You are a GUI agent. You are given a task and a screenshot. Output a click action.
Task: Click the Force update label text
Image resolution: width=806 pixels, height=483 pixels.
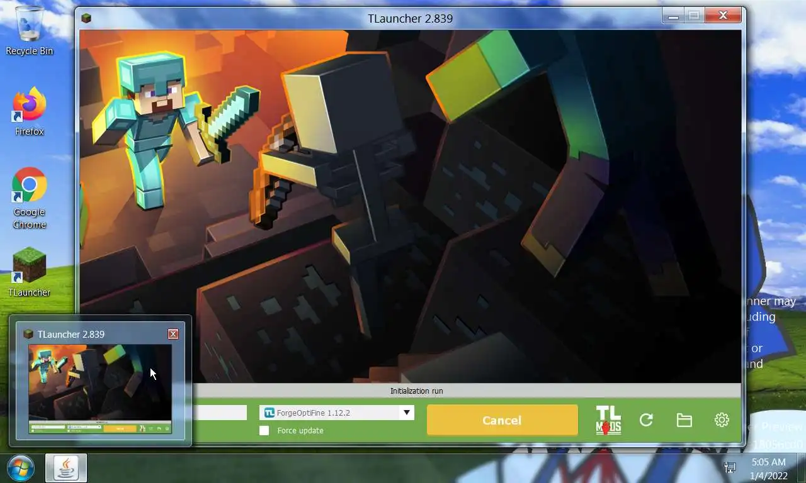[300, 430]
